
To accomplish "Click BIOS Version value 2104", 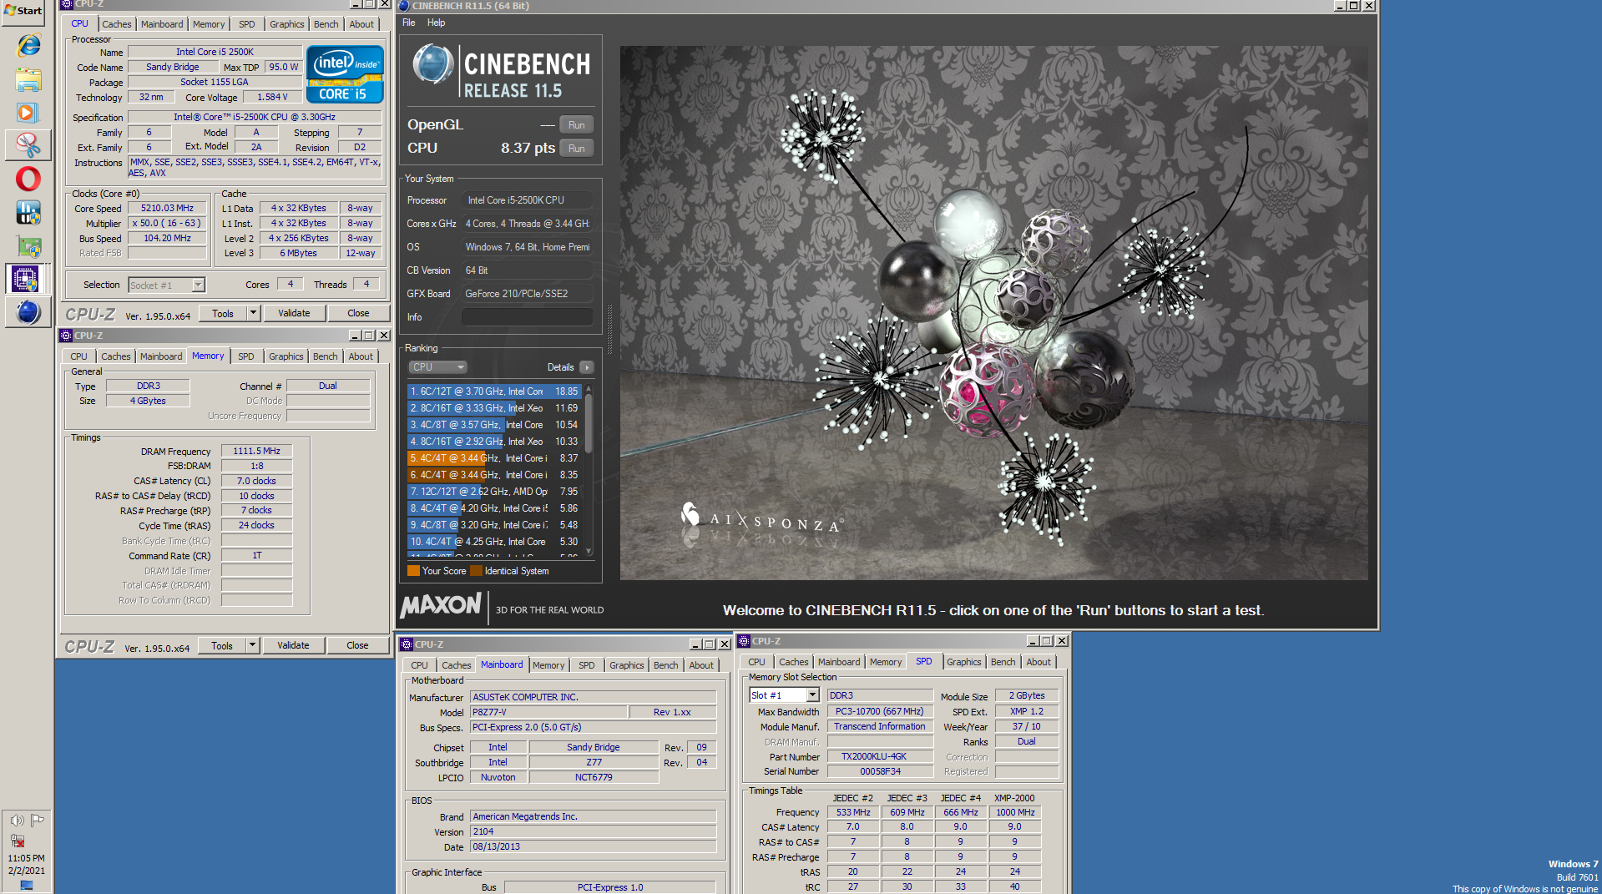I will point(594,832).
